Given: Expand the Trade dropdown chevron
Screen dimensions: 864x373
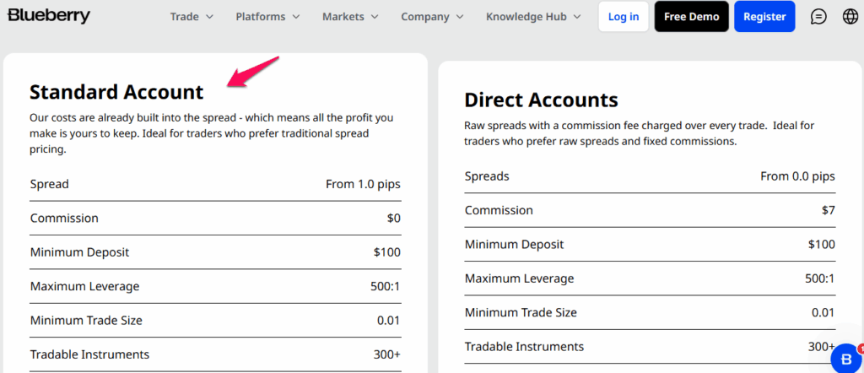Looking at the screenshot, I should pyautogui.click(x=209, y=17).
